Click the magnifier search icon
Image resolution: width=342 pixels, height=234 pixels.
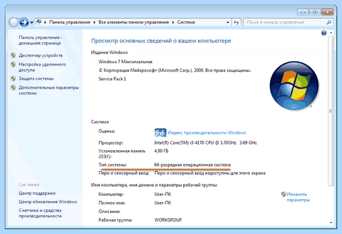click(x=329, y=22)
